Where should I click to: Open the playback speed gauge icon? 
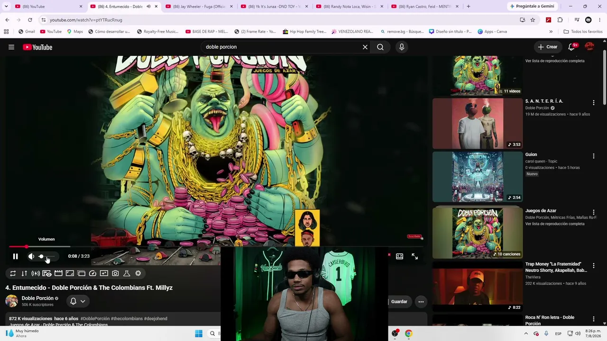tap(92, 273)
